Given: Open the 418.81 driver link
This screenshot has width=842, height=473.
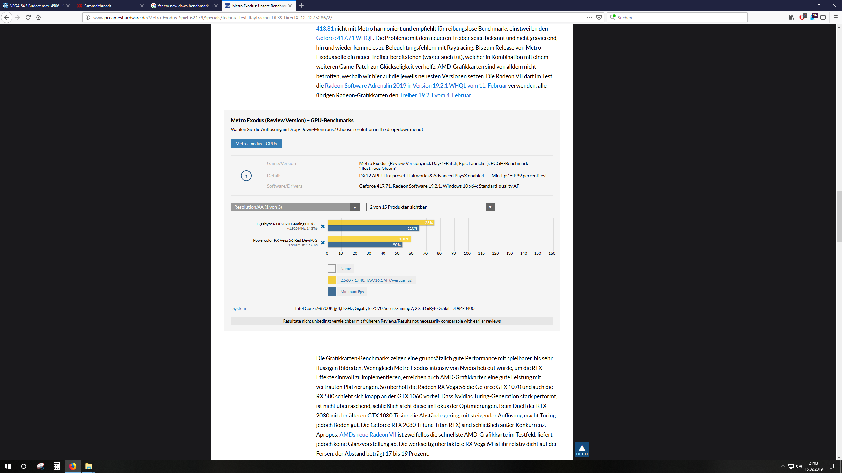Looking at the screenshot, I should [325, 29].
